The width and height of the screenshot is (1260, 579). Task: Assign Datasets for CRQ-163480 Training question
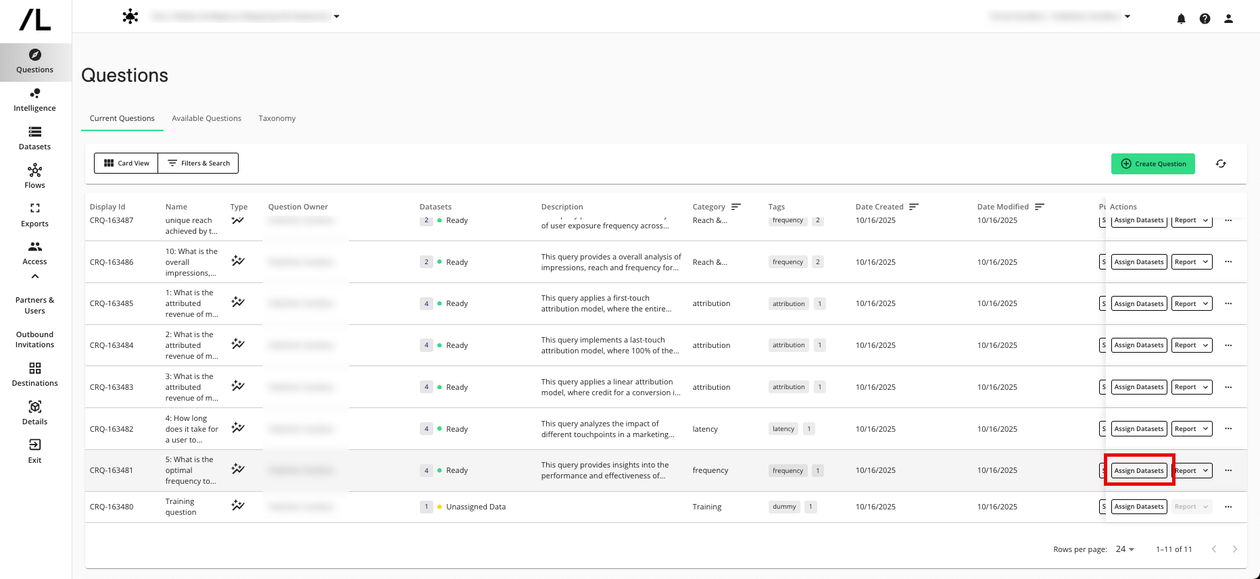point(1139,507)
